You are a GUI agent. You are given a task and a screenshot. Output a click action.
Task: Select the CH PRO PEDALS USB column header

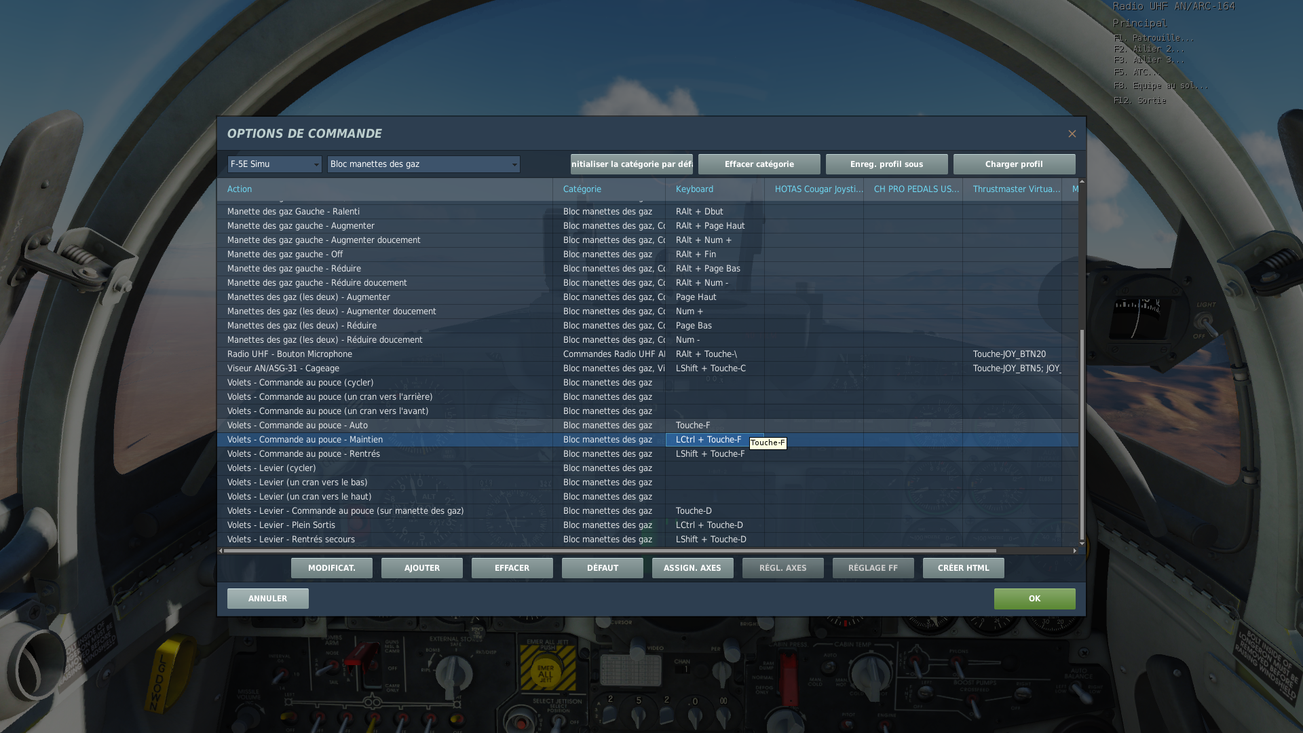(x=913, y=189)
